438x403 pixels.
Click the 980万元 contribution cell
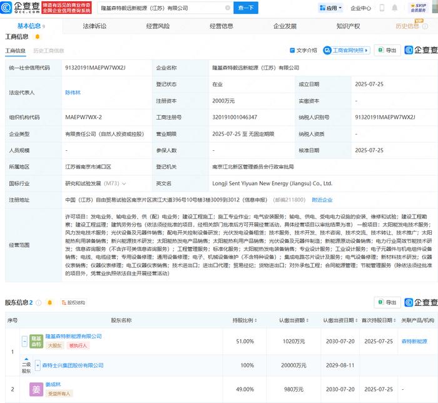pyautogui.click(x=293, y=389)
